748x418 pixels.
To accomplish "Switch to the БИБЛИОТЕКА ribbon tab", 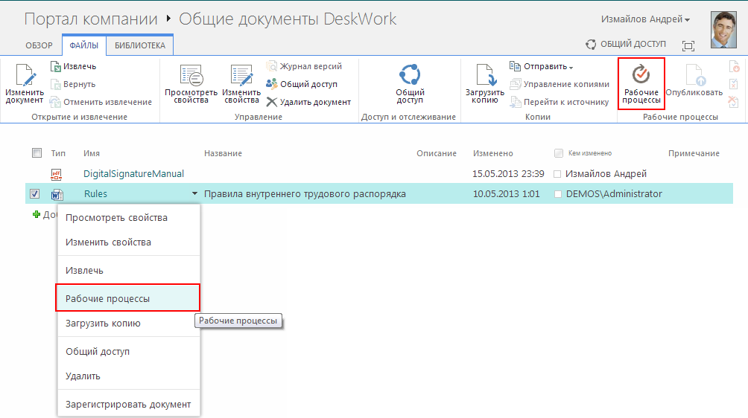I will pos(140,45).
